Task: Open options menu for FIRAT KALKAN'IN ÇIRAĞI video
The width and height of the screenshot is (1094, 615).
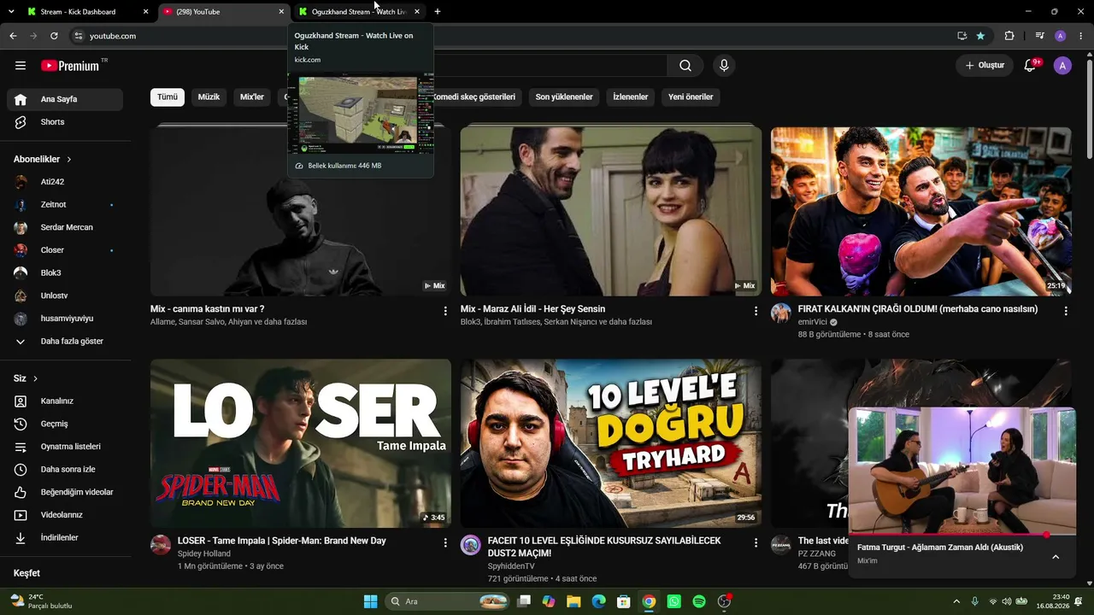Action: click(x=1066, y=311)
